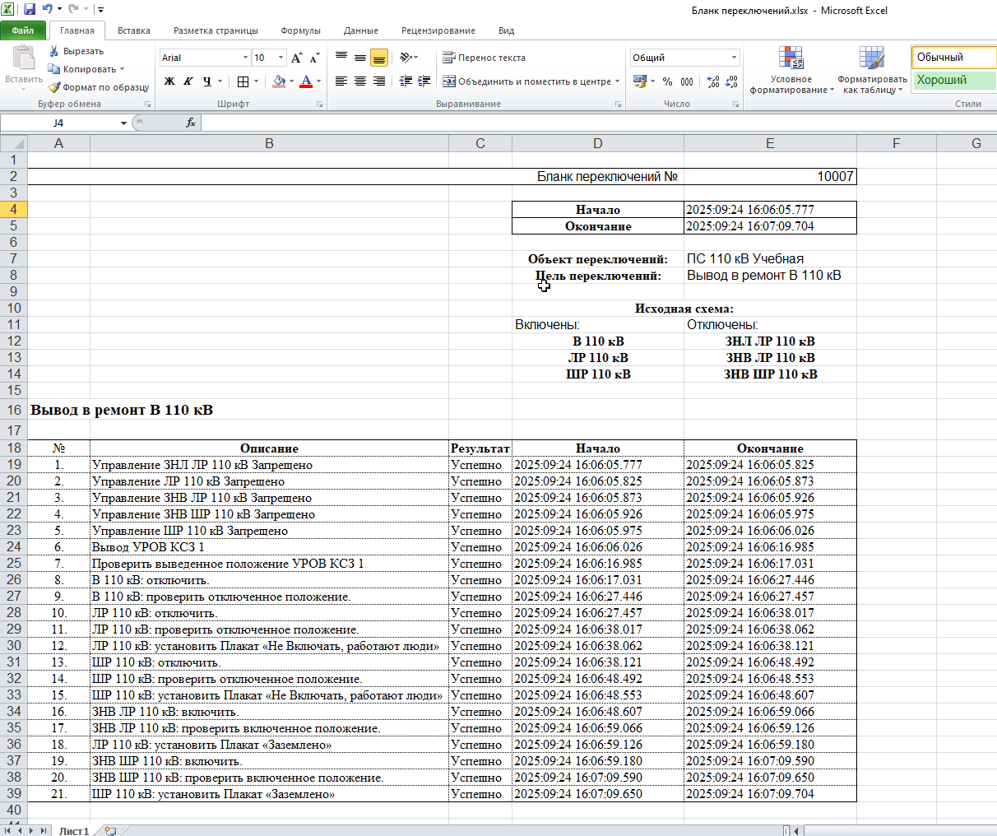Toggle Wrap Text (Перенос текста)
This screenshot has height=836, width=997.
coord(484,58)
